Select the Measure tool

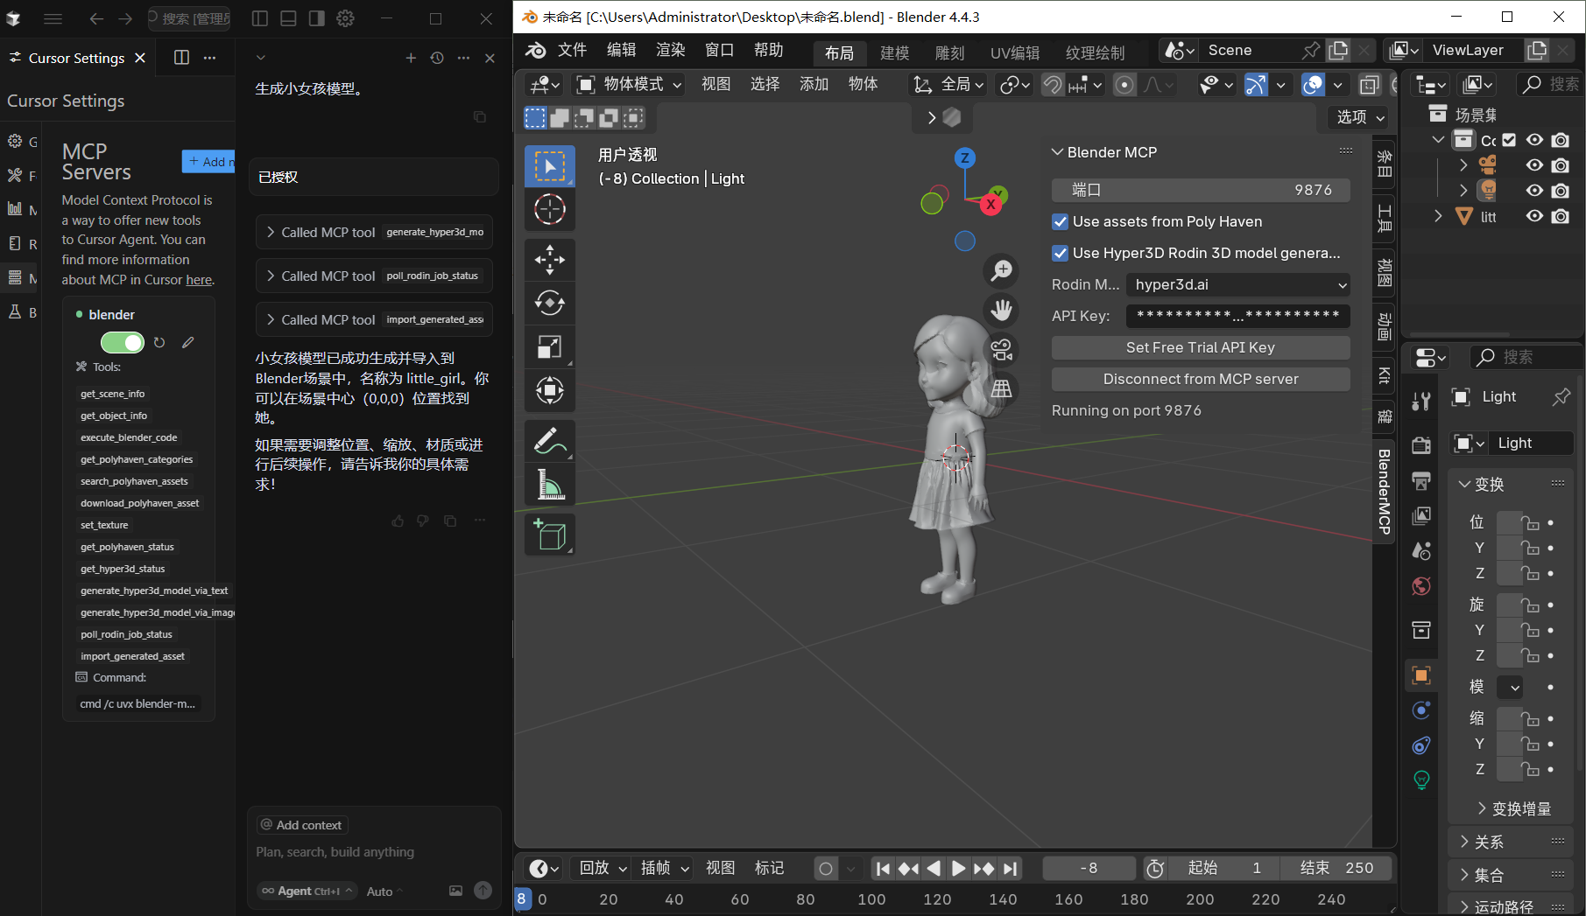click(x=549, y=484)
